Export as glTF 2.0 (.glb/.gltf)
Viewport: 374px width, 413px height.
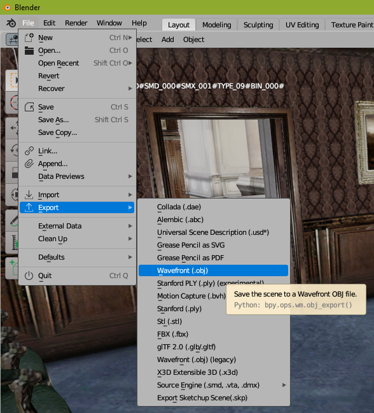[x=214, y=347]
